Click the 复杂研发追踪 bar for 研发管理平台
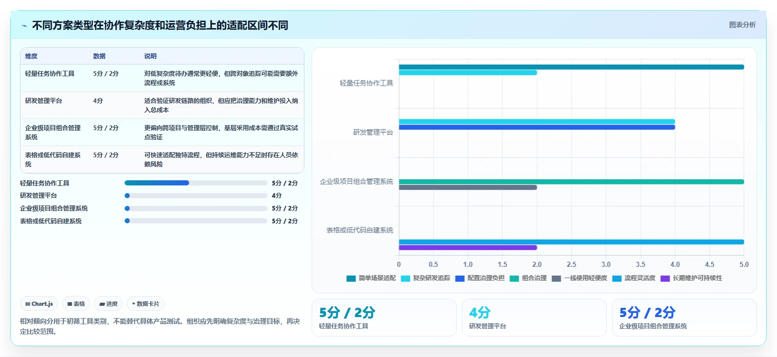This screenshot has height=357, width=777. click(537, 121)
